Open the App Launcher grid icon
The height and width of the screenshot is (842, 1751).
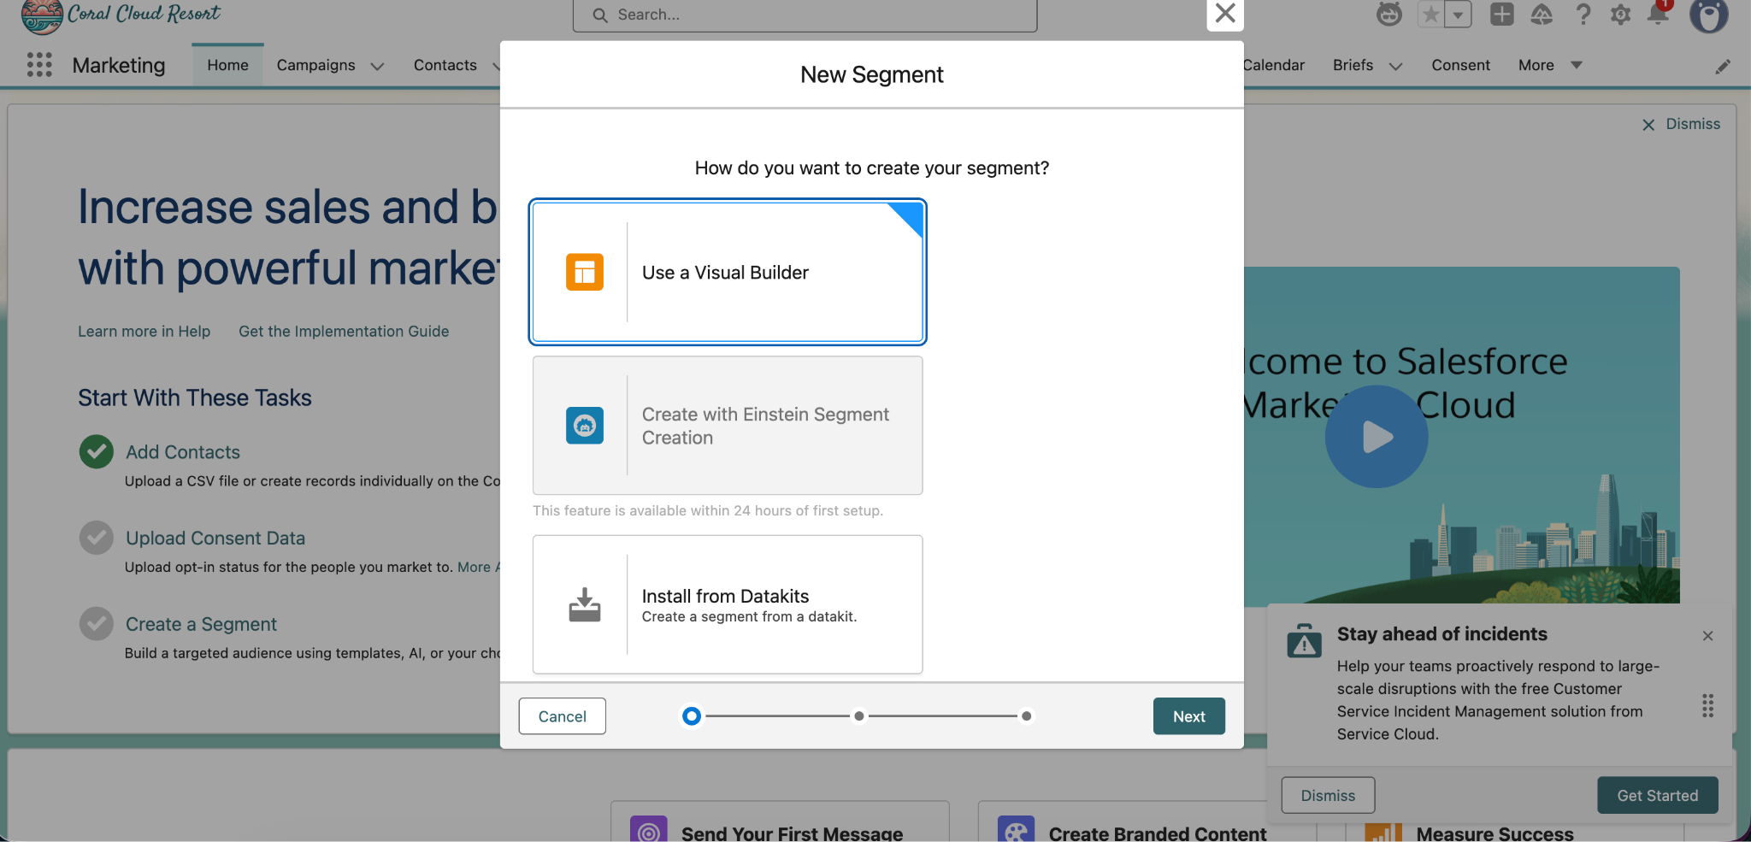[39, 65]
